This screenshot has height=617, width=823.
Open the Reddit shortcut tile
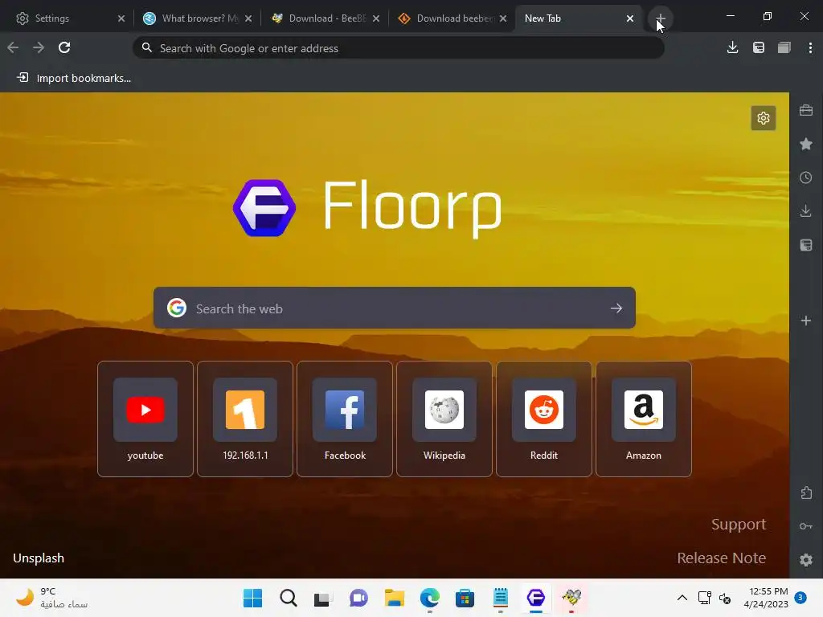(544, 419)
